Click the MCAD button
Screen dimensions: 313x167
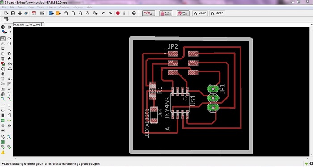217,13
